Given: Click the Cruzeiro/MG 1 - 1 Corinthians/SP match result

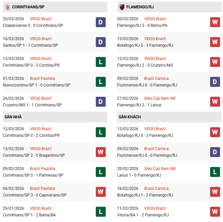Looking at the screenshot, I should (32, 105).
